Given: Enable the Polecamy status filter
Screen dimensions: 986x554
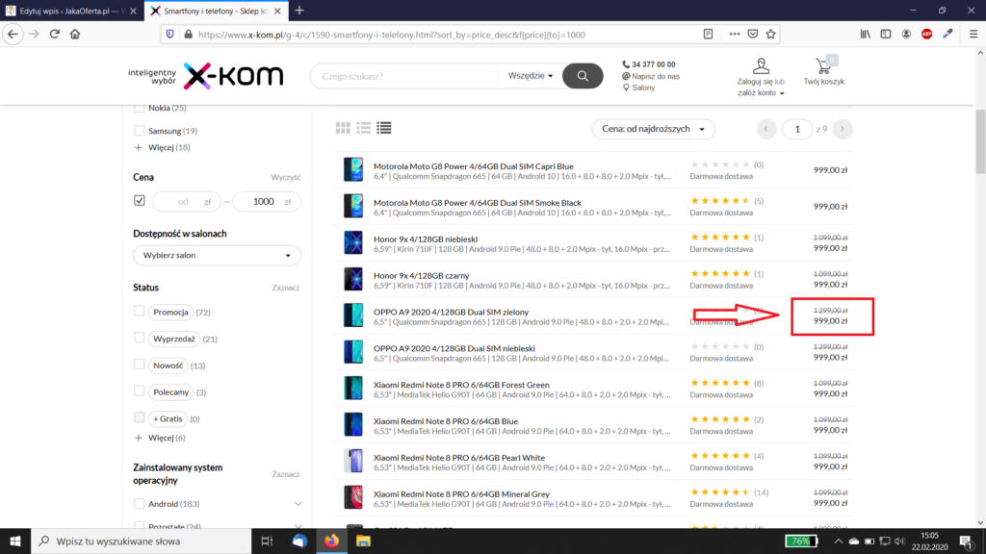Looking at the screenshot, I should (139, 391).
